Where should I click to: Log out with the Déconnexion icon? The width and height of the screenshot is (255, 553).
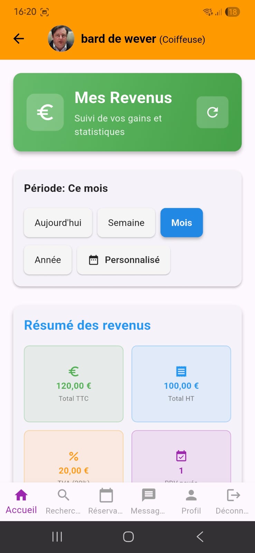click(233, 501)
